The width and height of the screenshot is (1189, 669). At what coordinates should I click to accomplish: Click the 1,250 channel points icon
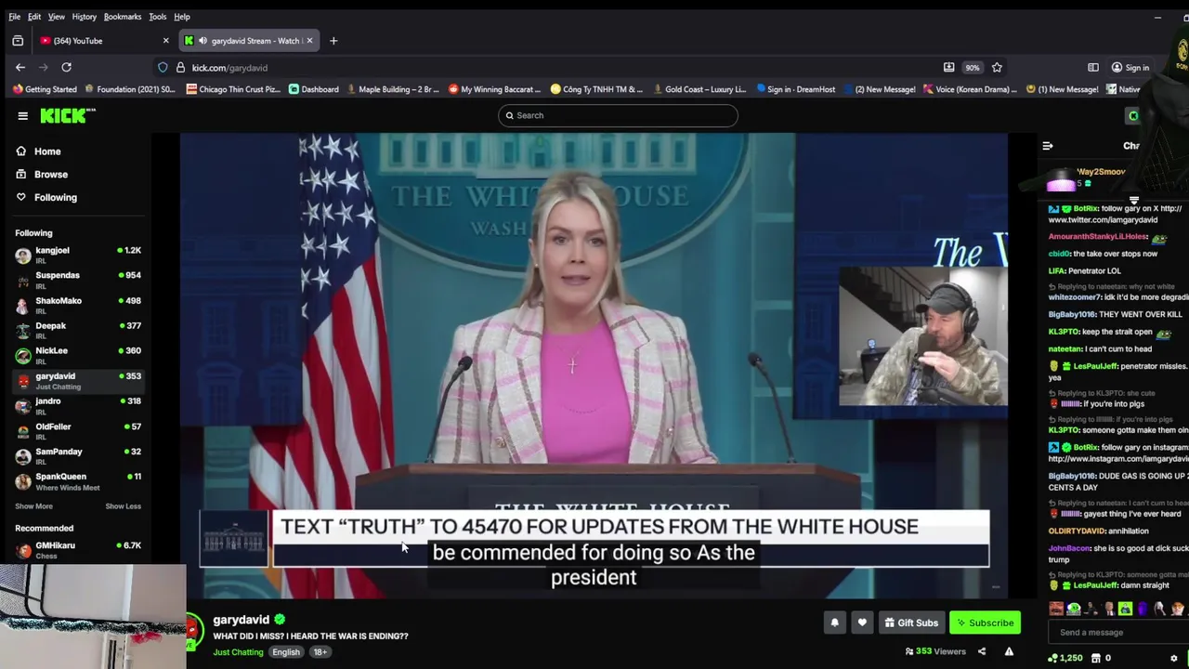[x=1053, y=658]
